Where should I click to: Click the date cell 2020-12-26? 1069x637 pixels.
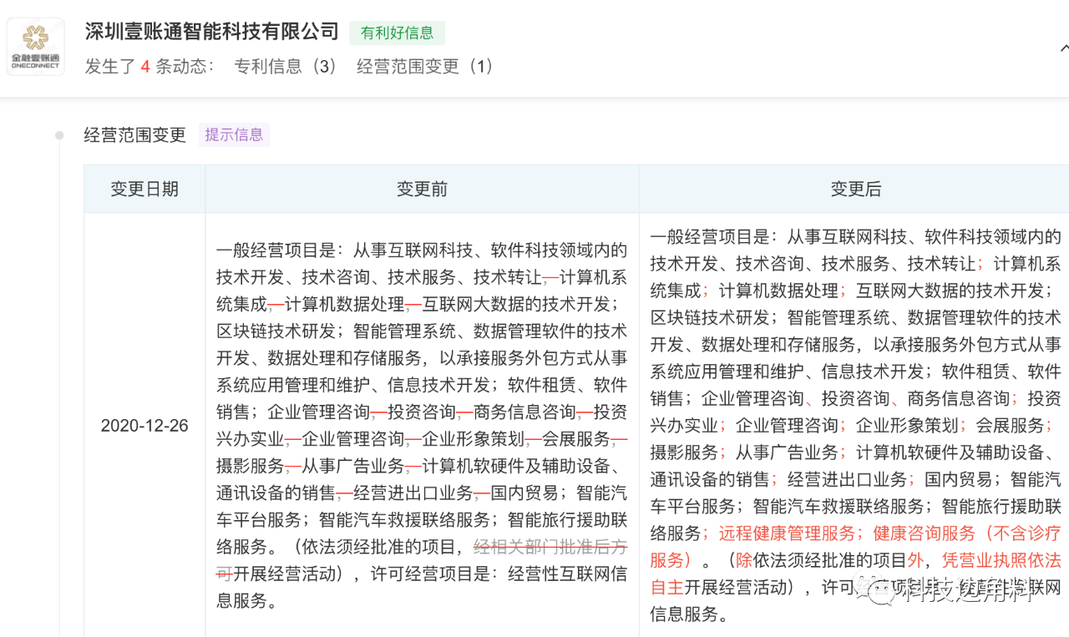click(x=144, y=426)
